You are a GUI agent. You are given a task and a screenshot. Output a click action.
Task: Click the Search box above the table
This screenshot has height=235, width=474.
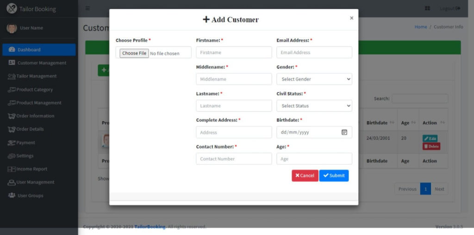click(420, 99)
